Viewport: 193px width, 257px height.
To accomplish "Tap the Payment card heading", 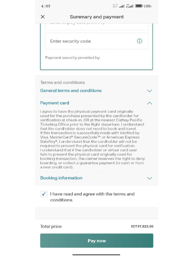I will pos(55,103).
